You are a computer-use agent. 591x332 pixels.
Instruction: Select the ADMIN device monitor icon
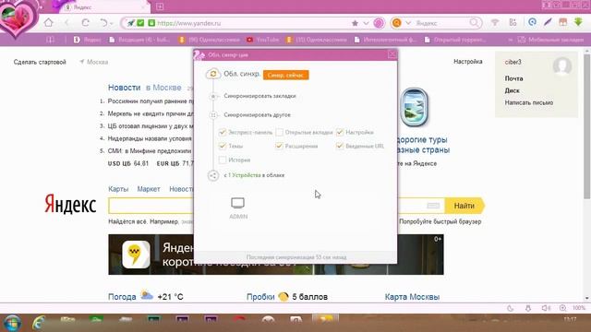[238, 203]
